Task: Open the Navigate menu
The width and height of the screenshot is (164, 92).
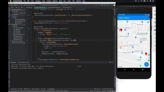Action: pyautogui.click(x=38, y=1)
